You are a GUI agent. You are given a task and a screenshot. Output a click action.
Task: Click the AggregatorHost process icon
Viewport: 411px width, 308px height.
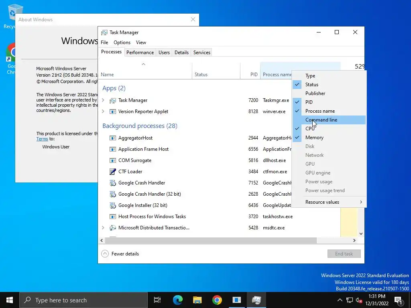113,138
